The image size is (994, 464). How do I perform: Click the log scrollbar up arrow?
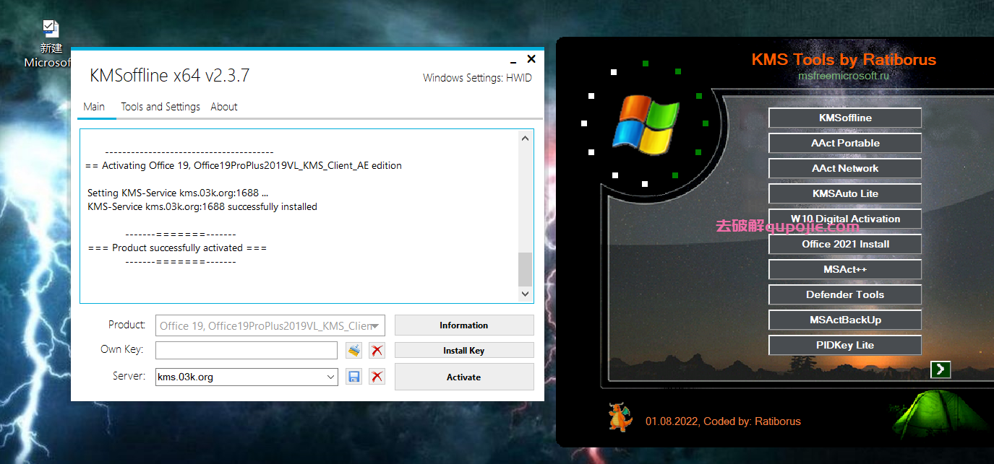(526, 138)
